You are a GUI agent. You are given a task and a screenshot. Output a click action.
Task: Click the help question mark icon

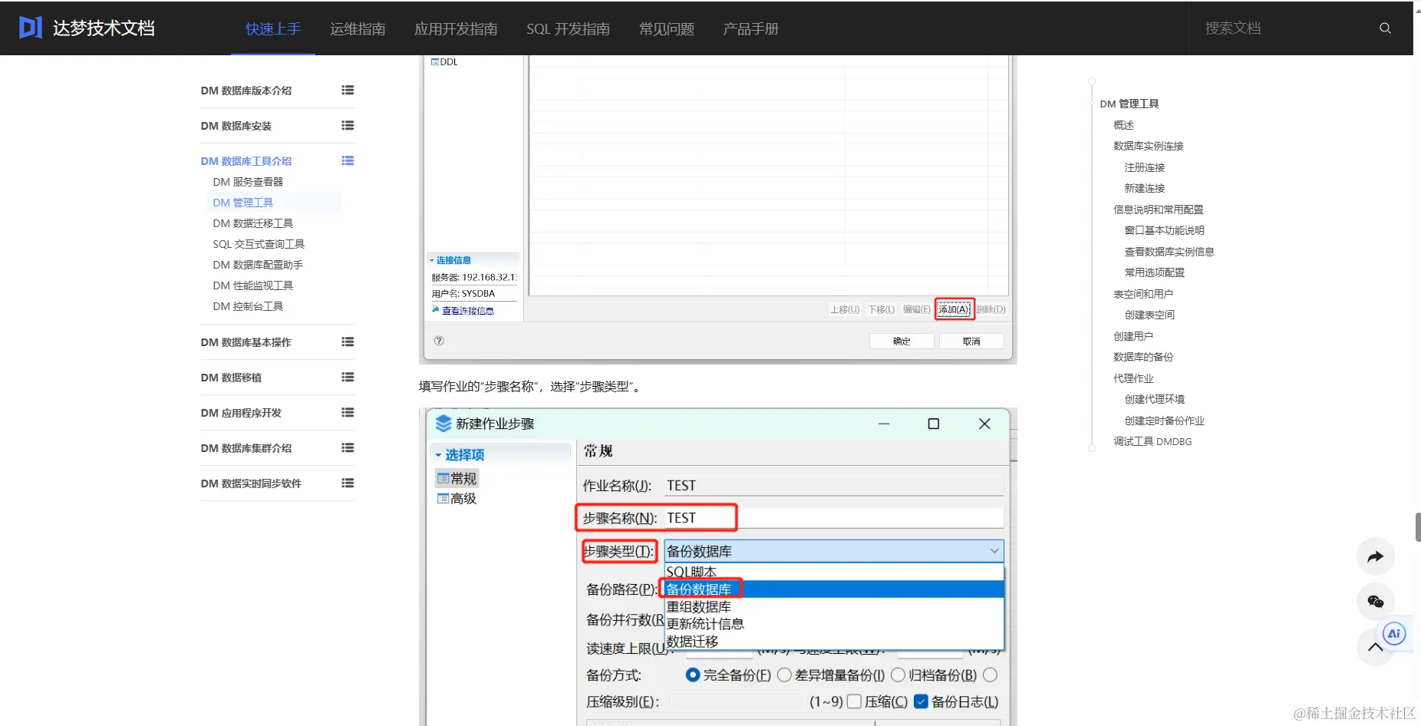click(439, 341)
